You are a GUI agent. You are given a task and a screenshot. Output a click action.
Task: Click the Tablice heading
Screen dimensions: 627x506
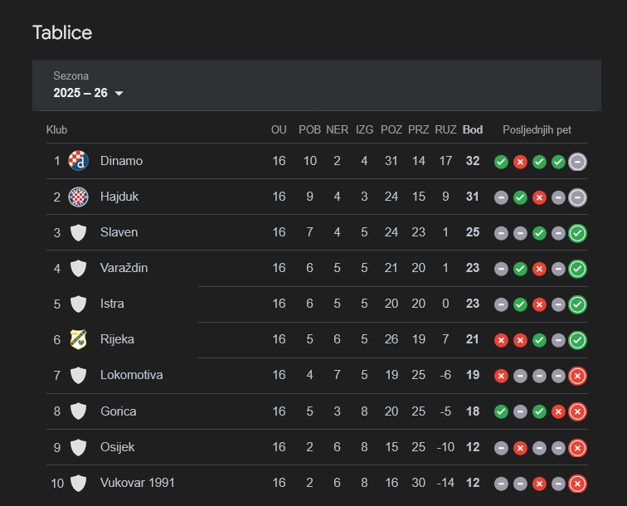coord(62,32)
